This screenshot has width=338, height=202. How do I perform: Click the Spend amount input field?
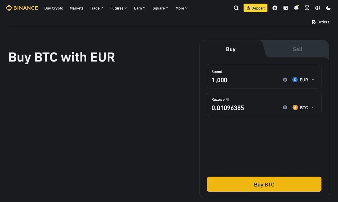[x=244, y=80]
